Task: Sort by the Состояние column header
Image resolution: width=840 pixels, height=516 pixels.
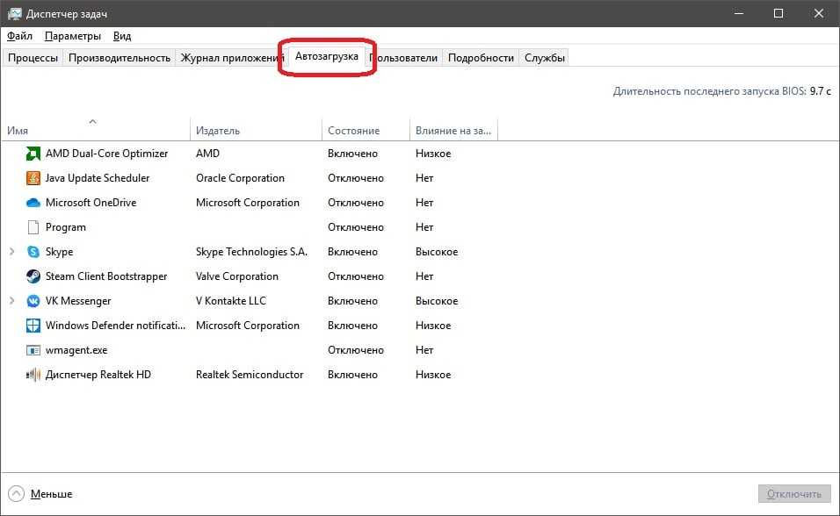Action: (x=354, y=131)
